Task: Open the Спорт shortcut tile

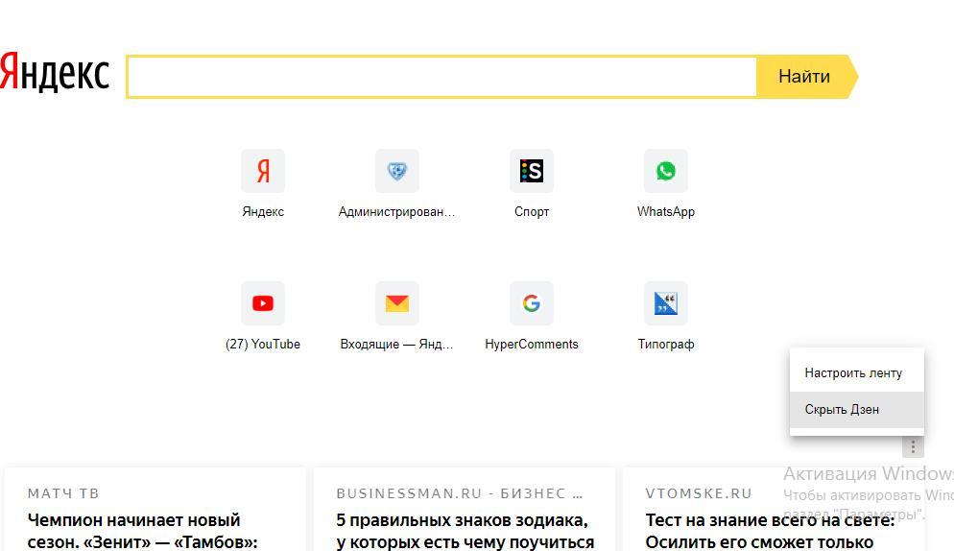Action: click(531, 171)
